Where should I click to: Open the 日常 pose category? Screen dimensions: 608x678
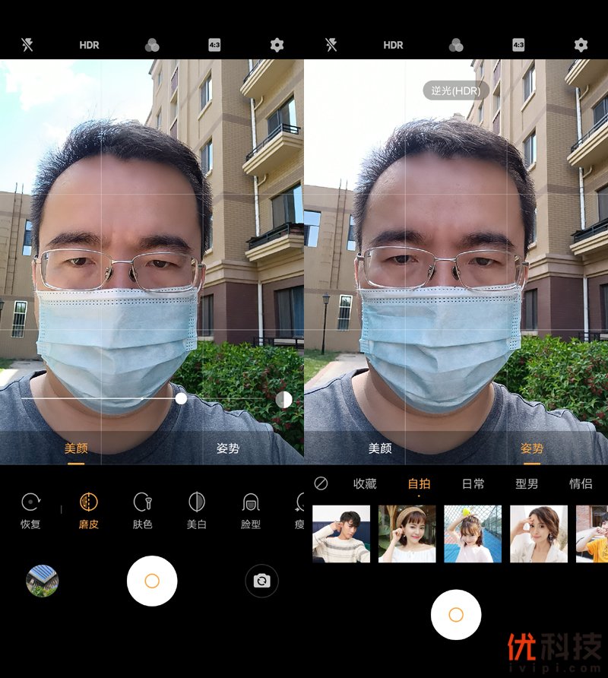(473, 483)
